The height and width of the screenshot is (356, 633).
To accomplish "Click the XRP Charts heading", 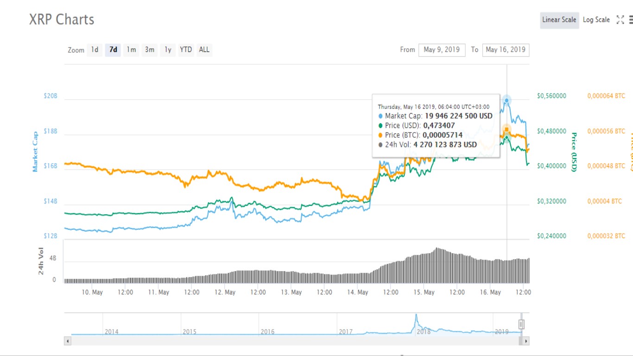I will [x=62, y=19].
